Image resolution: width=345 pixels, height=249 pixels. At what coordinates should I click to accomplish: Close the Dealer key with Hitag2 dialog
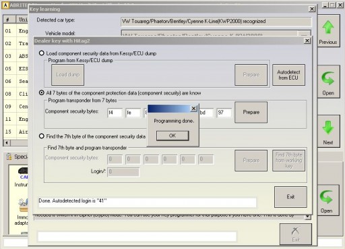point(307,40)
